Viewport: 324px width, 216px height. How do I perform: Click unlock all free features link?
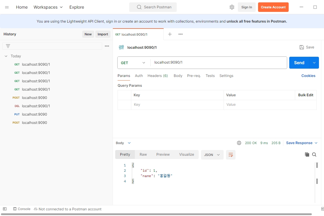pyautogui.click(x=257, y=21)
